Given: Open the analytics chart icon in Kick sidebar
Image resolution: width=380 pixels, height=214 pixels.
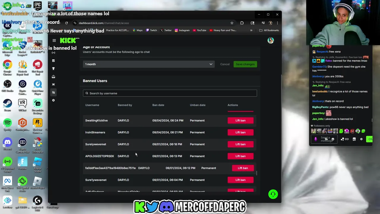Looking at the screenshot, I should 53,61.
